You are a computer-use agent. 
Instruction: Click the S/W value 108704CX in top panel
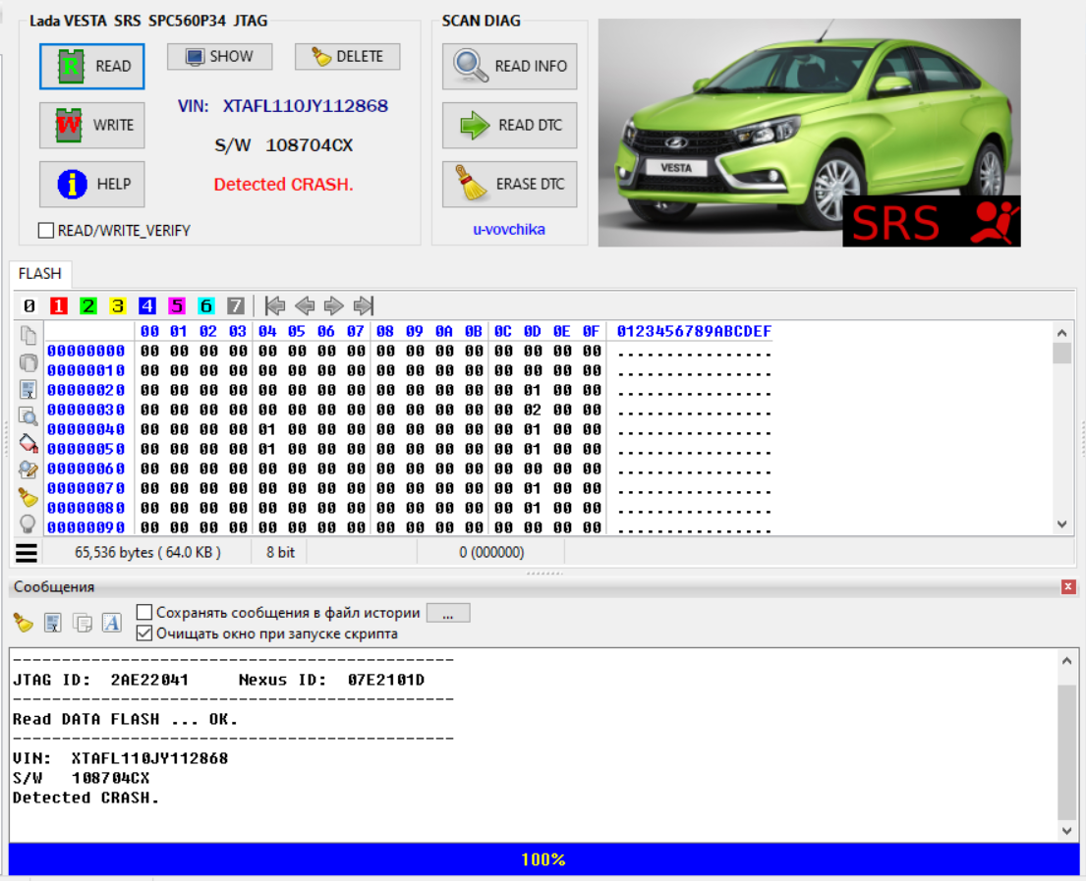pos(310,145)
